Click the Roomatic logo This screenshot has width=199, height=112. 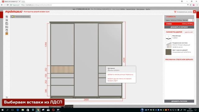click(x=14, y=12)
